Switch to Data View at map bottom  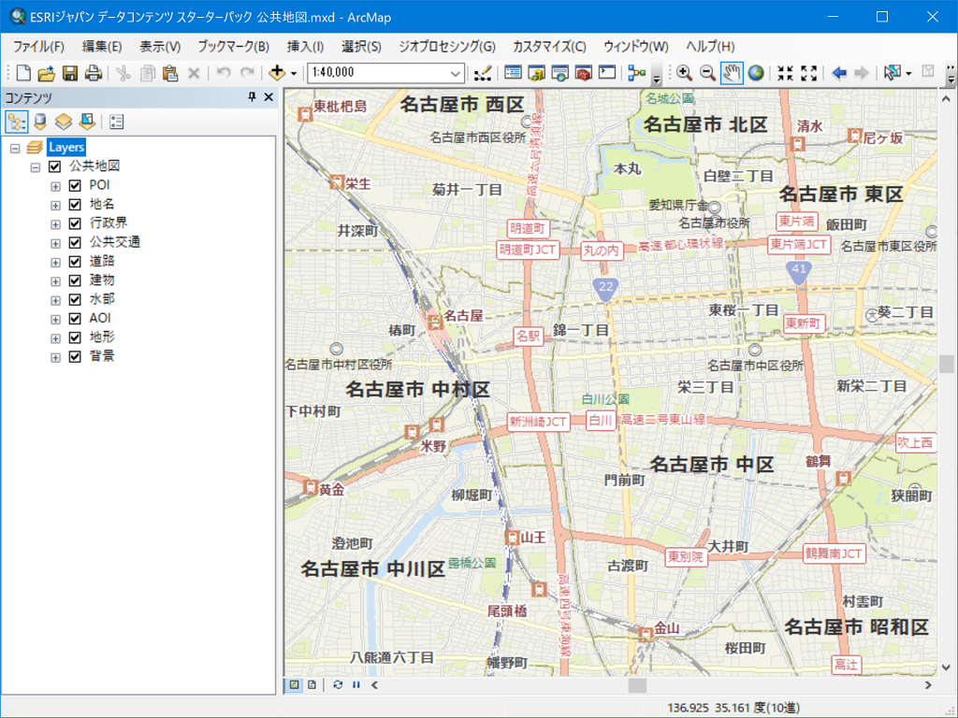295,685
